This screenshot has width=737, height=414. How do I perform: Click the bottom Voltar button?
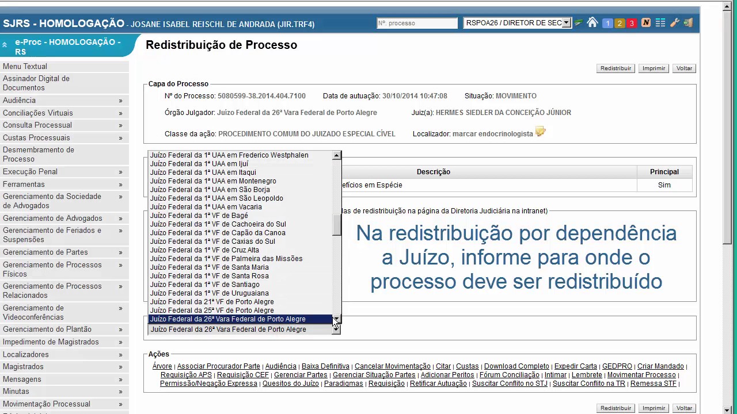click(x=684, y=408)
